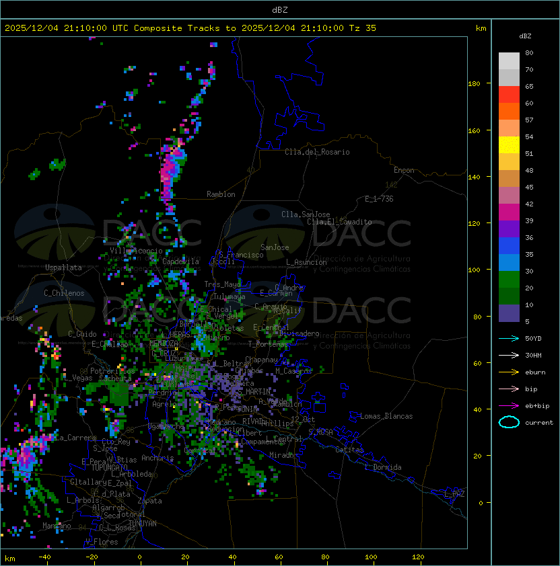
Task: Click the Villavicencio place label
Action: coord(136,251)
